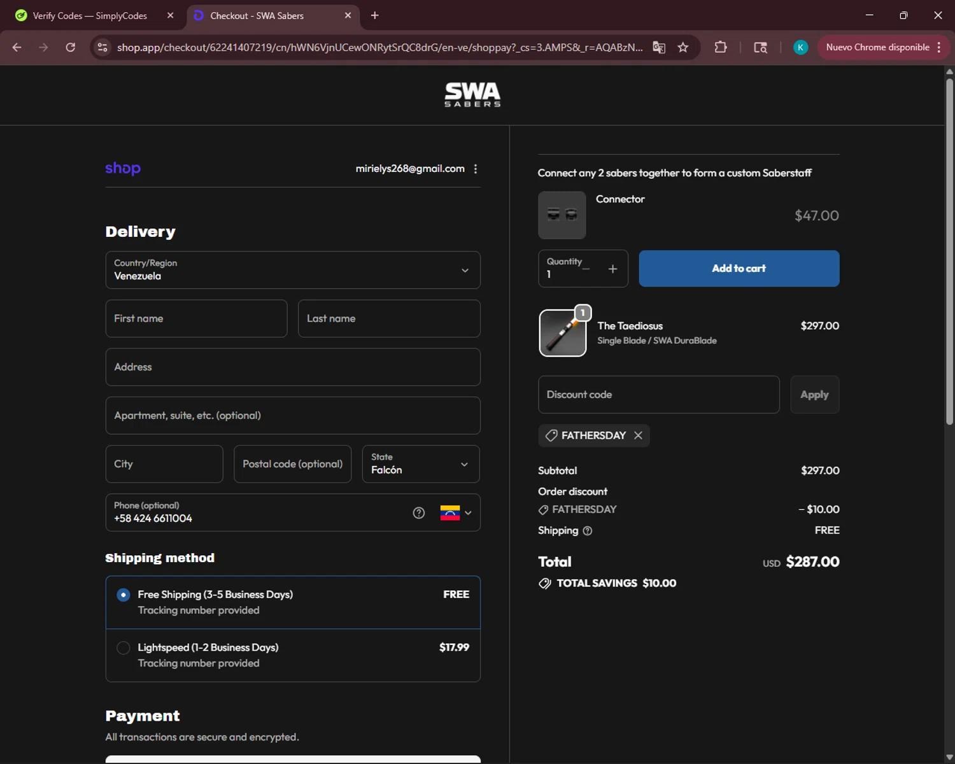Click the City input field

(164, 463)
